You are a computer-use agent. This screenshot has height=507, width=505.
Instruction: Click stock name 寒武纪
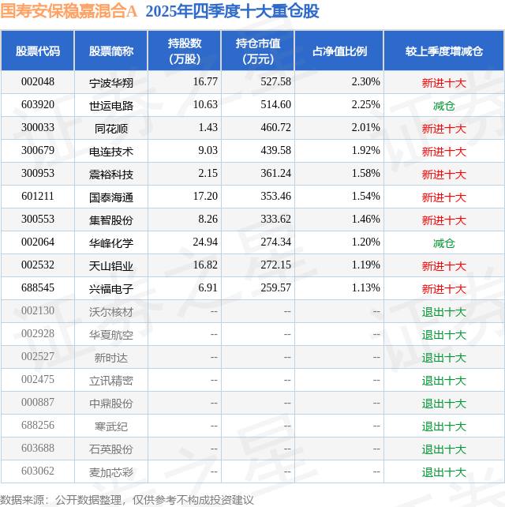(110, 427)
